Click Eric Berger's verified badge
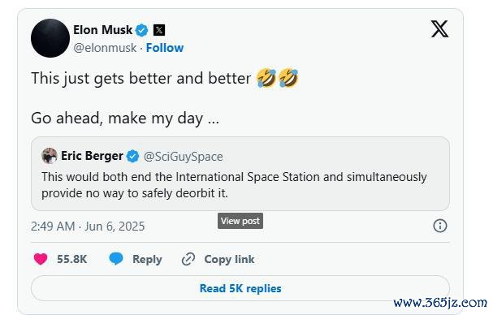This screenshot has width=493, height=315. coord(132,156)
